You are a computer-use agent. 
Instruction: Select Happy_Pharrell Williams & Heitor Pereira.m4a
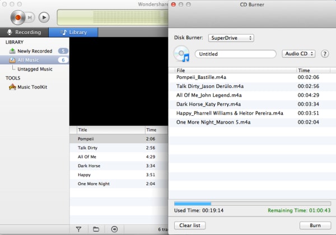pos(252,113)
